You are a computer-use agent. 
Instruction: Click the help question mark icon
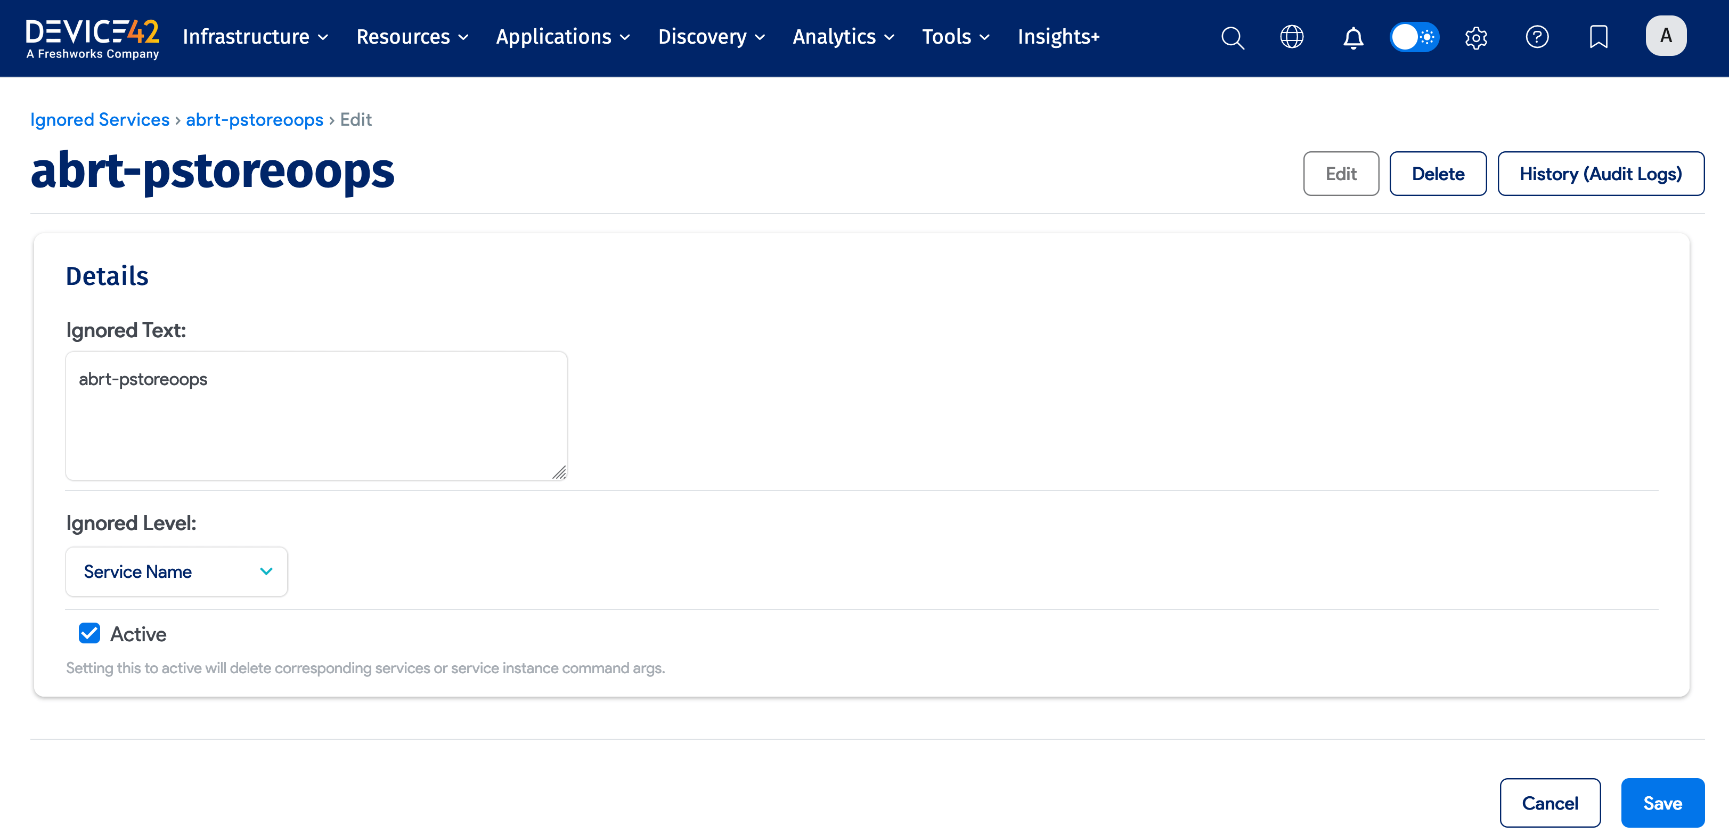pos(1537,37)
